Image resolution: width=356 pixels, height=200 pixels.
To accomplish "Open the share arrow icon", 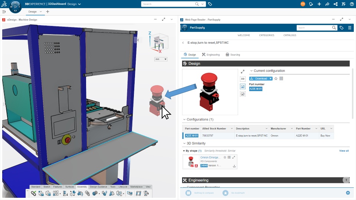I will click(327, 4).
